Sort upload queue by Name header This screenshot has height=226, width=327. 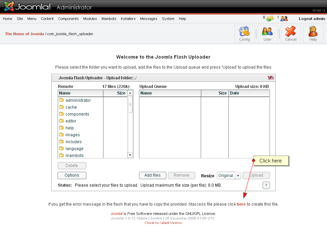(170, 93)
